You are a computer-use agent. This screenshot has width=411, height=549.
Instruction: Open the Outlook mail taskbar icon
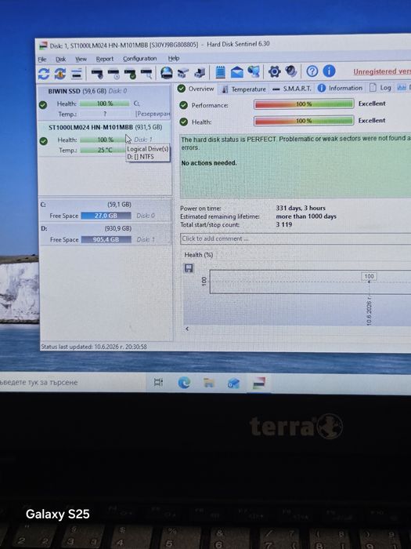(233, 383)
